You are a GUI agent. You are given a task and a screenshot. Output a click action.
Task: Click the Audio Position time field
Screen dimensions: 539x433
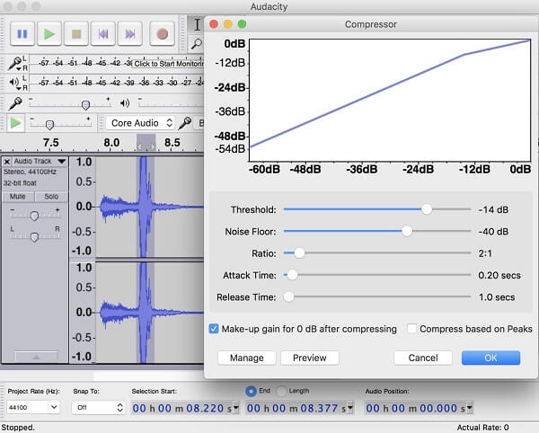point(415,408)
